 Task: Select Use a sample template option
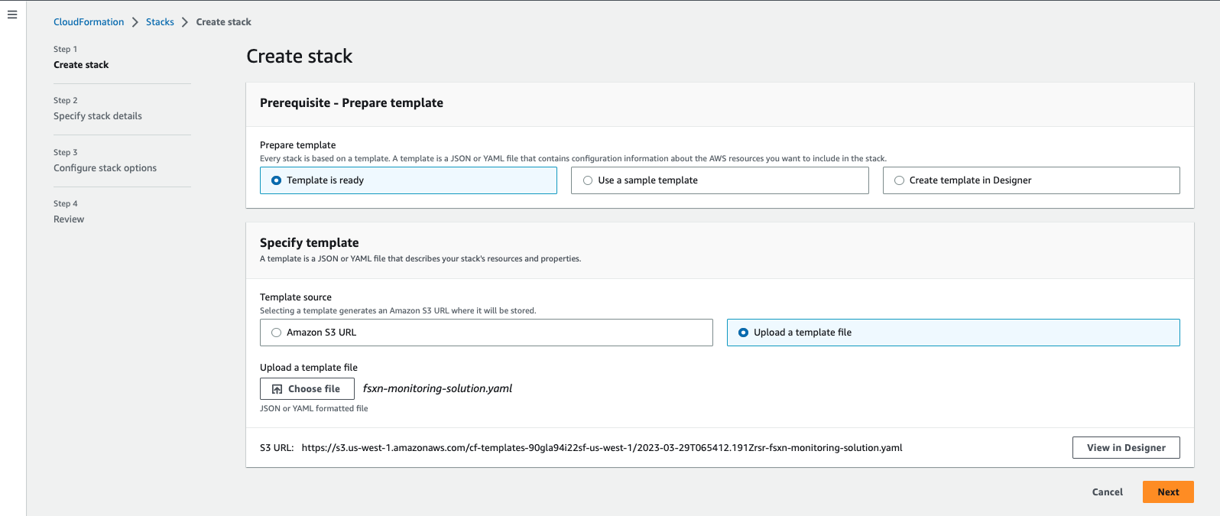click(588, 180)
